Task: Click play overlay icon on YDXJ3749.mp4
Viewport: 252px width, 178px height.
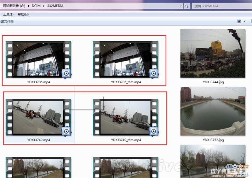Action: (66, 131)
